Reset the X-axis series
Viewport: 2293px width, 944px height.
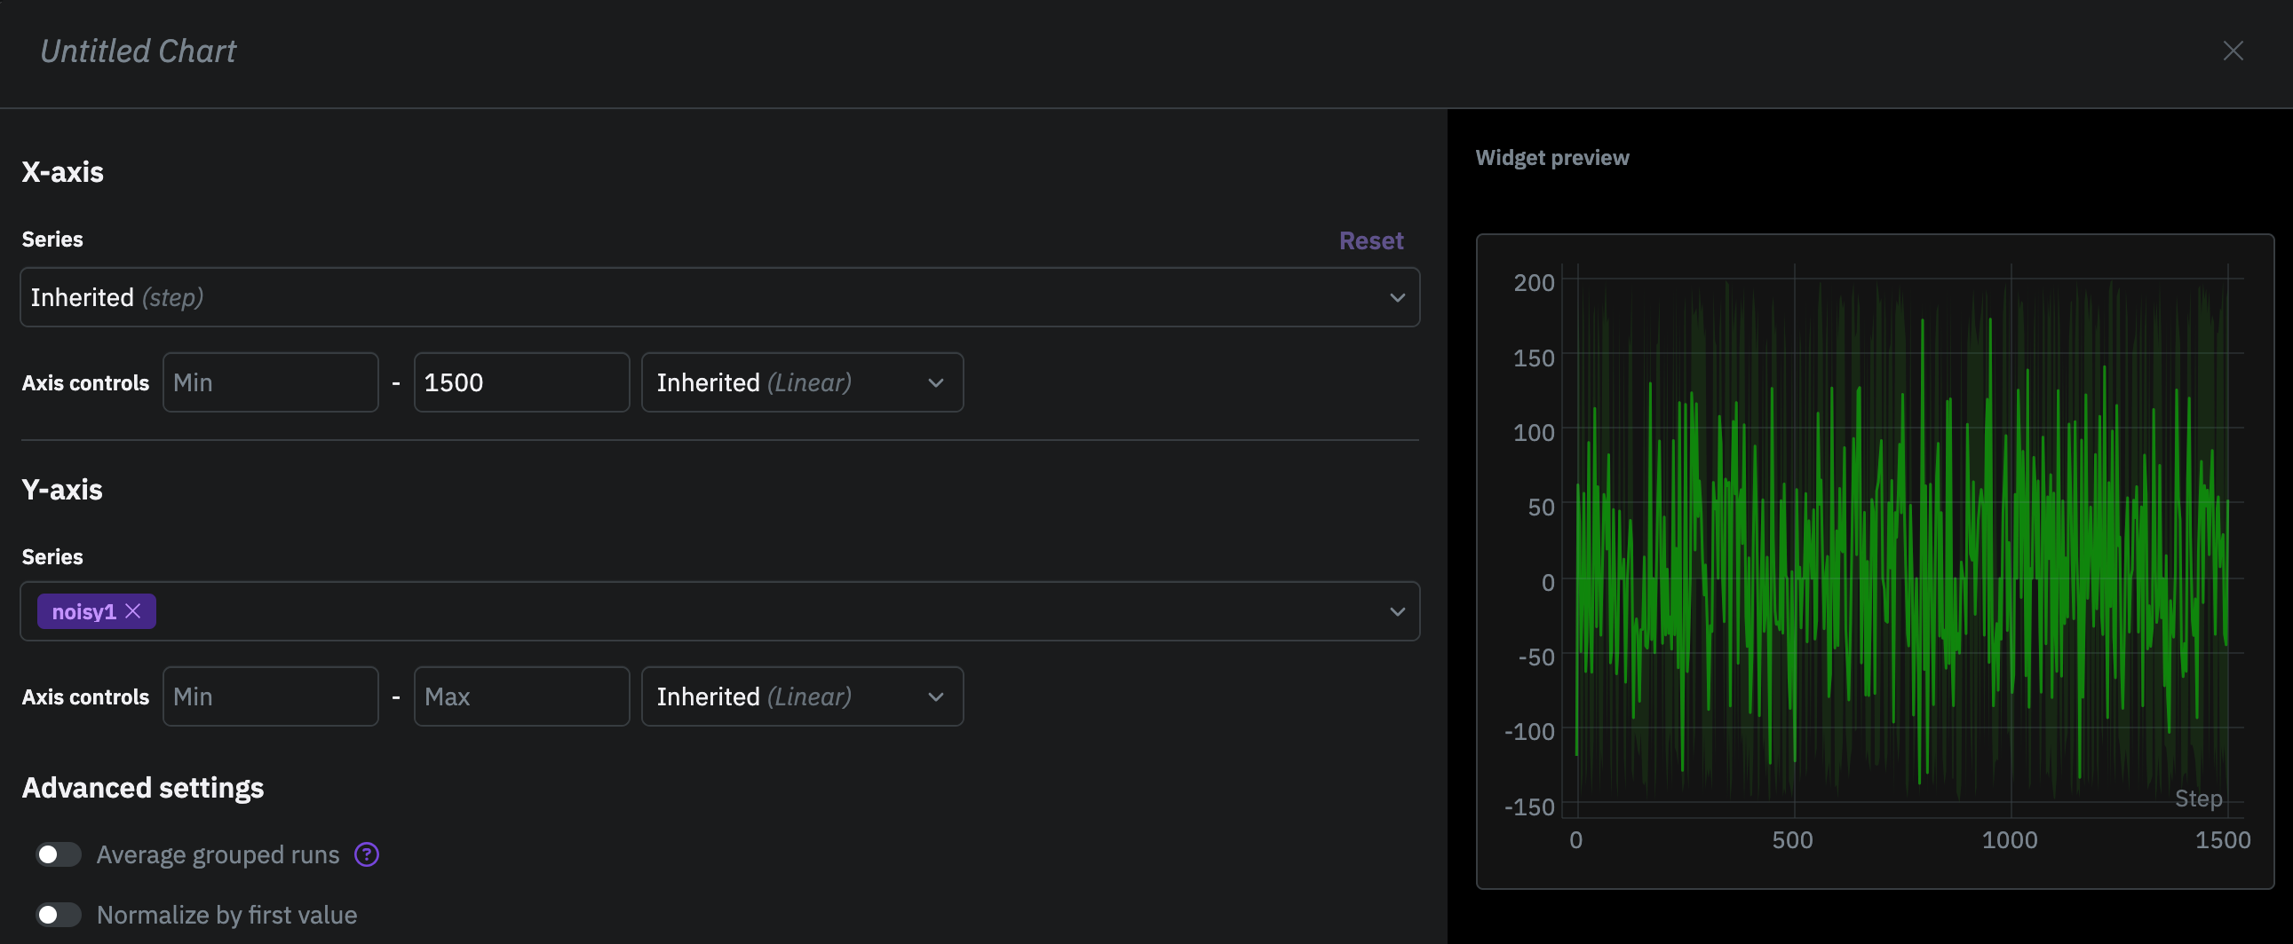click(x=1371, y=240)
